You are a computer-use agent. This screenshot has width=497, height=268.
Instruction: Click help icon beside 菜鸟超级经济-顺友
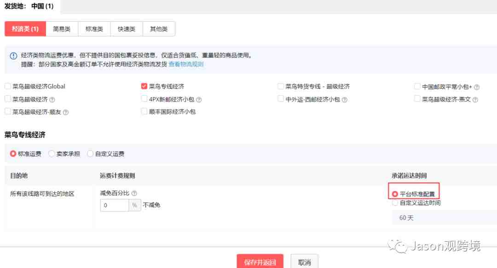(x=66, y=112)
